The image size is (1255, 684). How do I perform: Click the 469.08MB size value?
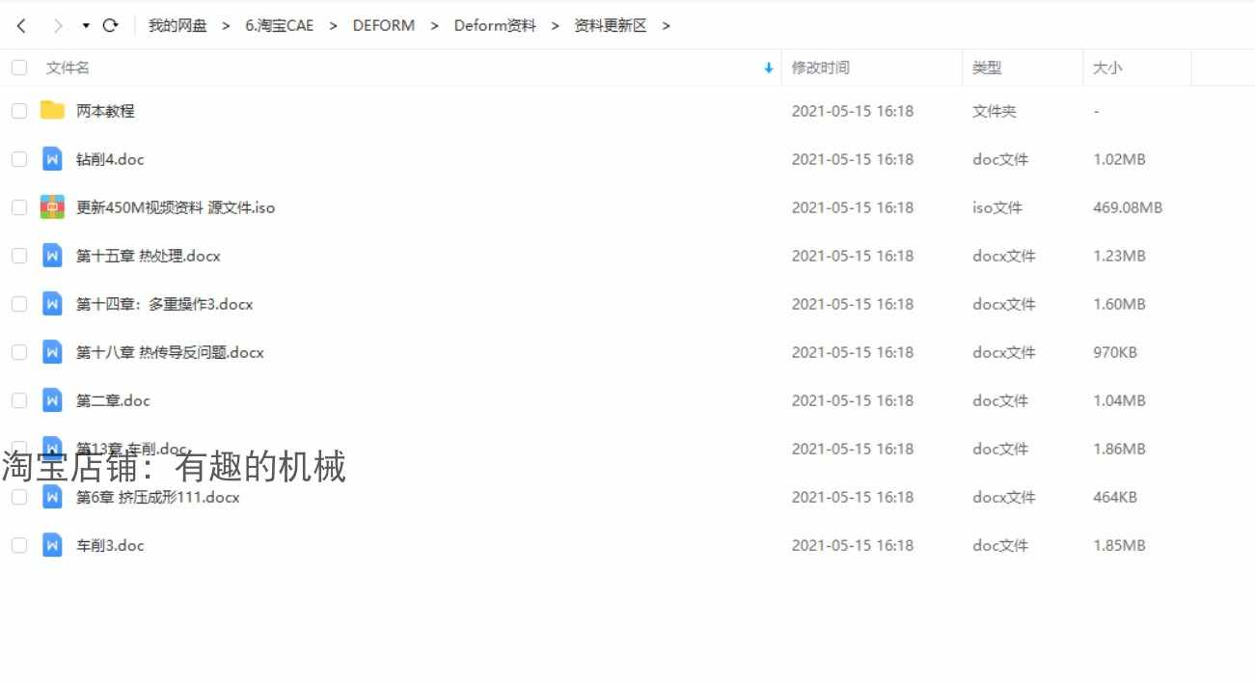pos(1128,207)
